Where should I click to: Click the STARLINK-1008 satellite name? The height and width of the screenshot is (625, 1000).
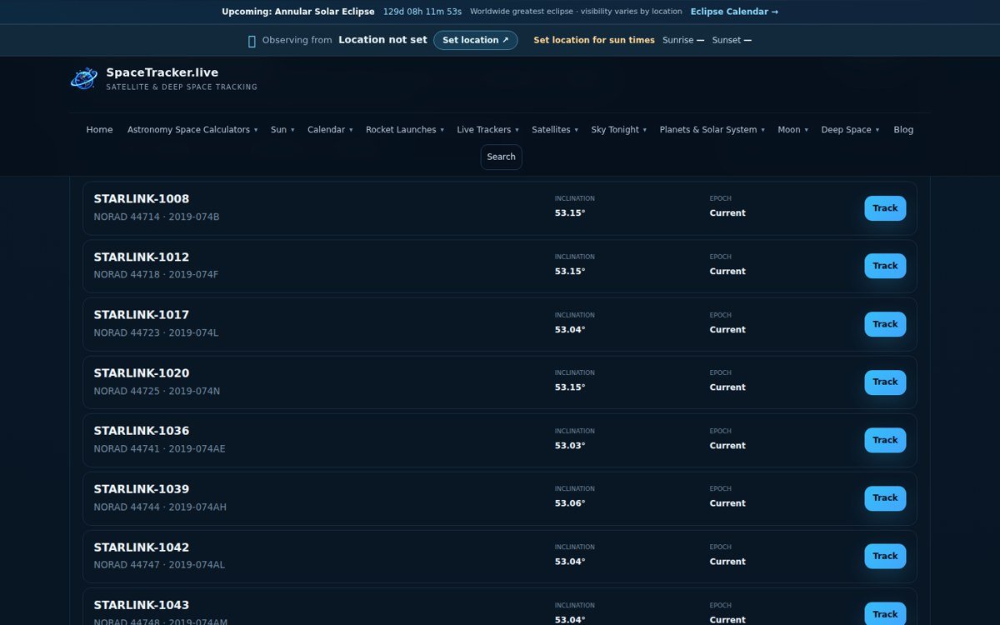141,199
